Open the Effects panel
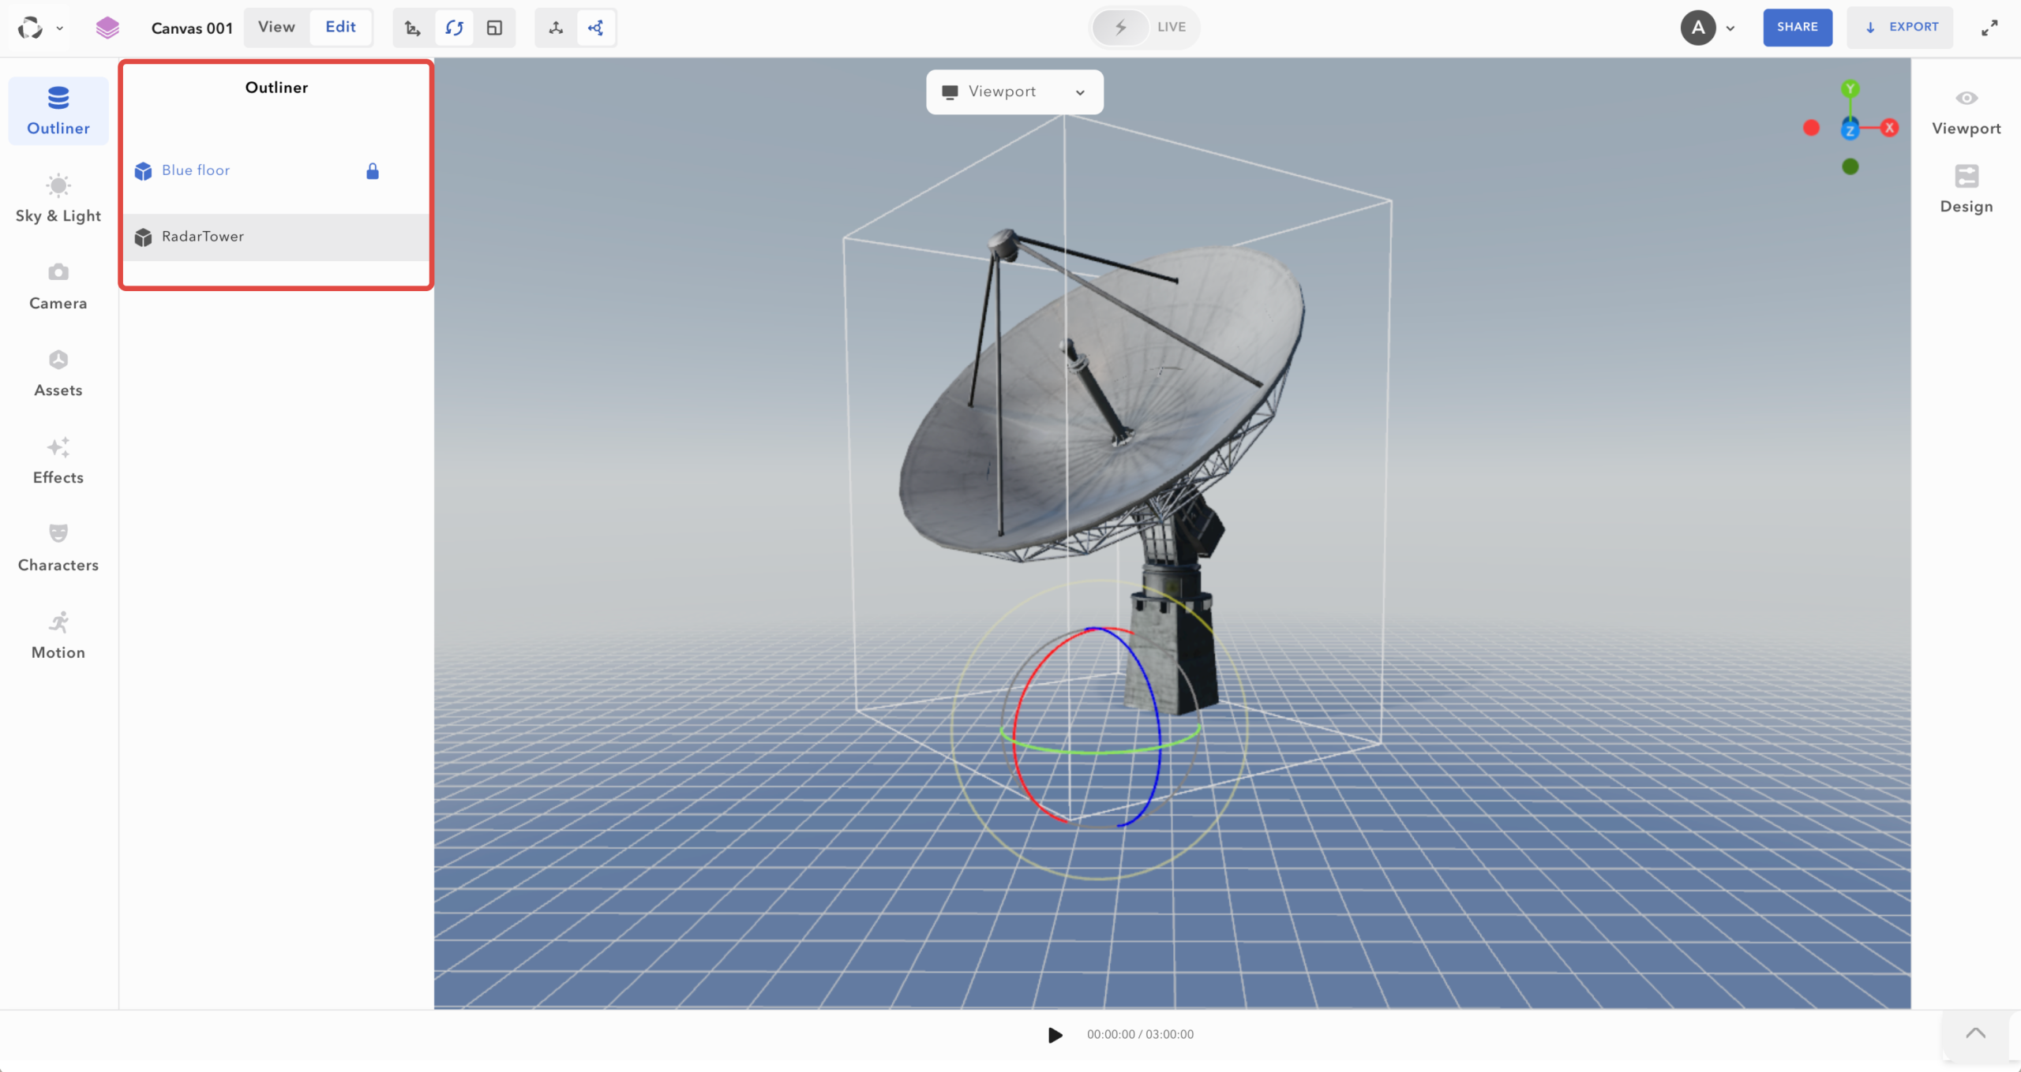The height and width of the screenshot is (1072, 2021). tap(58, 460)
